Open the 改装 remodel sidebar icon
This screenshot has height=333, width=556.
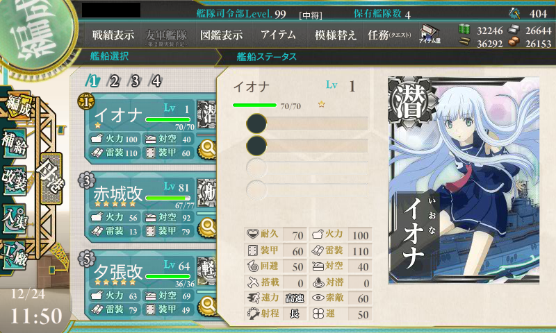pyautogui.click(x=15, y=180)
